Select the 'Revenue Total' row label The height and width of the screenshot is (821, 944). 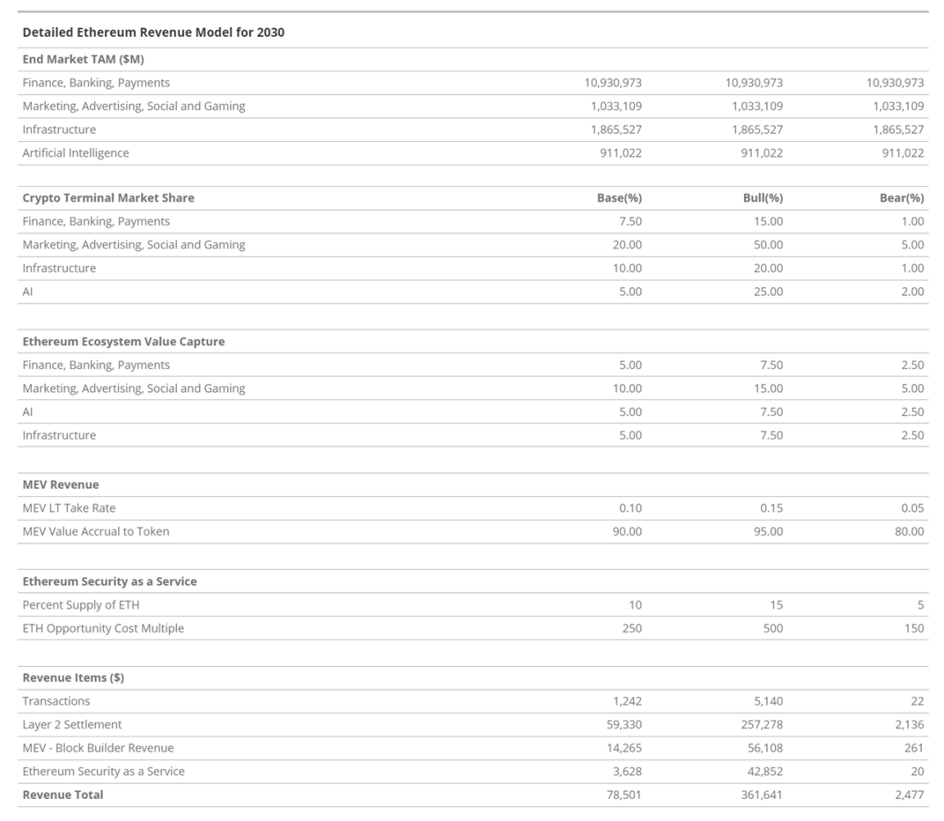click(62, 795)
